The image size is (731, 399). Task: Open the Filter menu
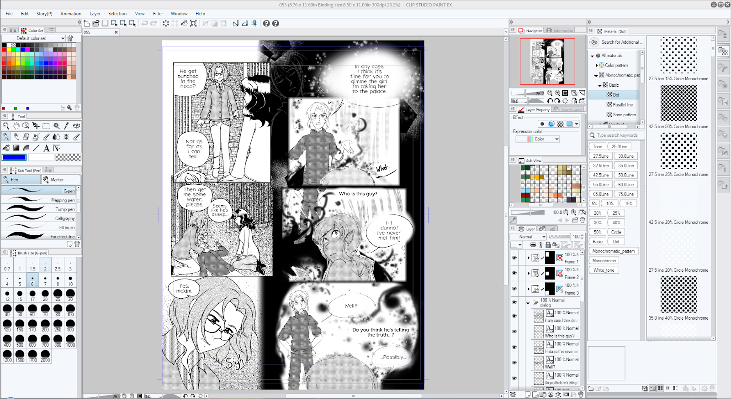coord(158,14)
